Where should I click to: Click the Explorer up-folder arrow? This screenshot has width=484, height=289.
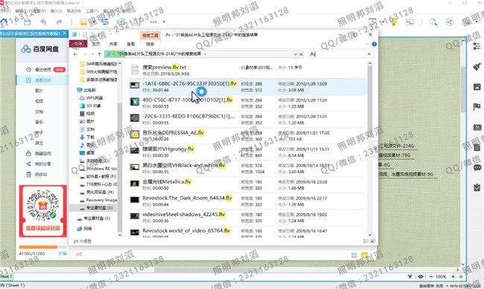[99, 54]
